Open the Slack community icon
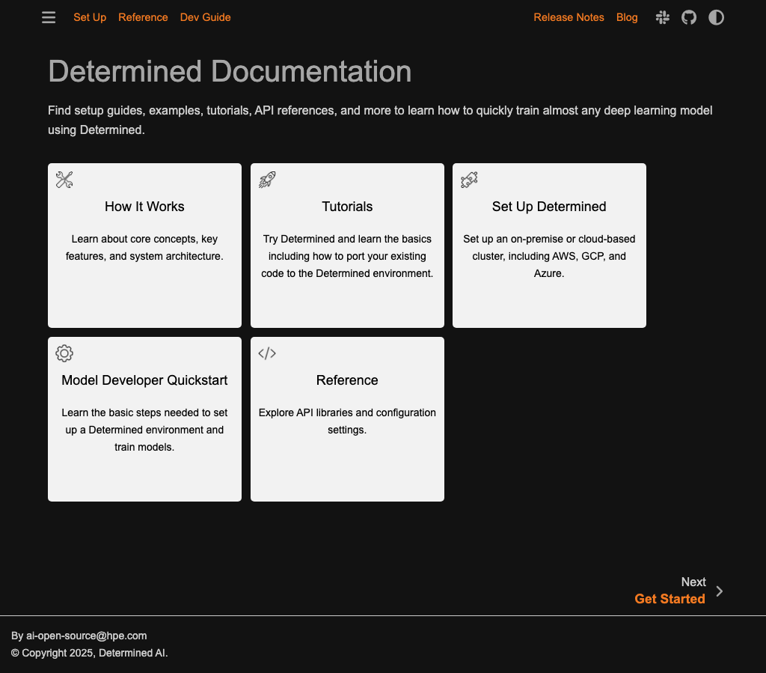 [x=663, y=18]
